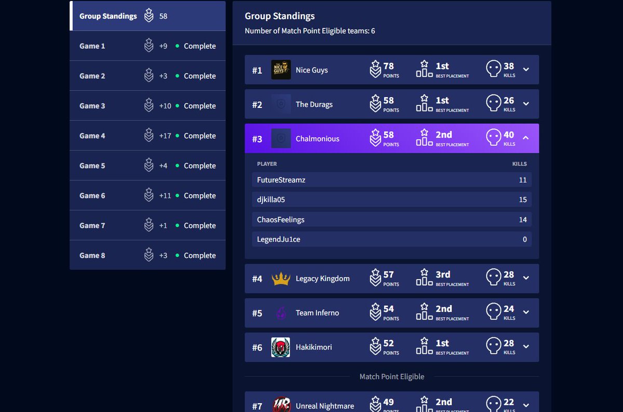The height and width of the screenshot is (412, 623).
Task: Click The Durags skull kills icon
Action: (493, 103)
